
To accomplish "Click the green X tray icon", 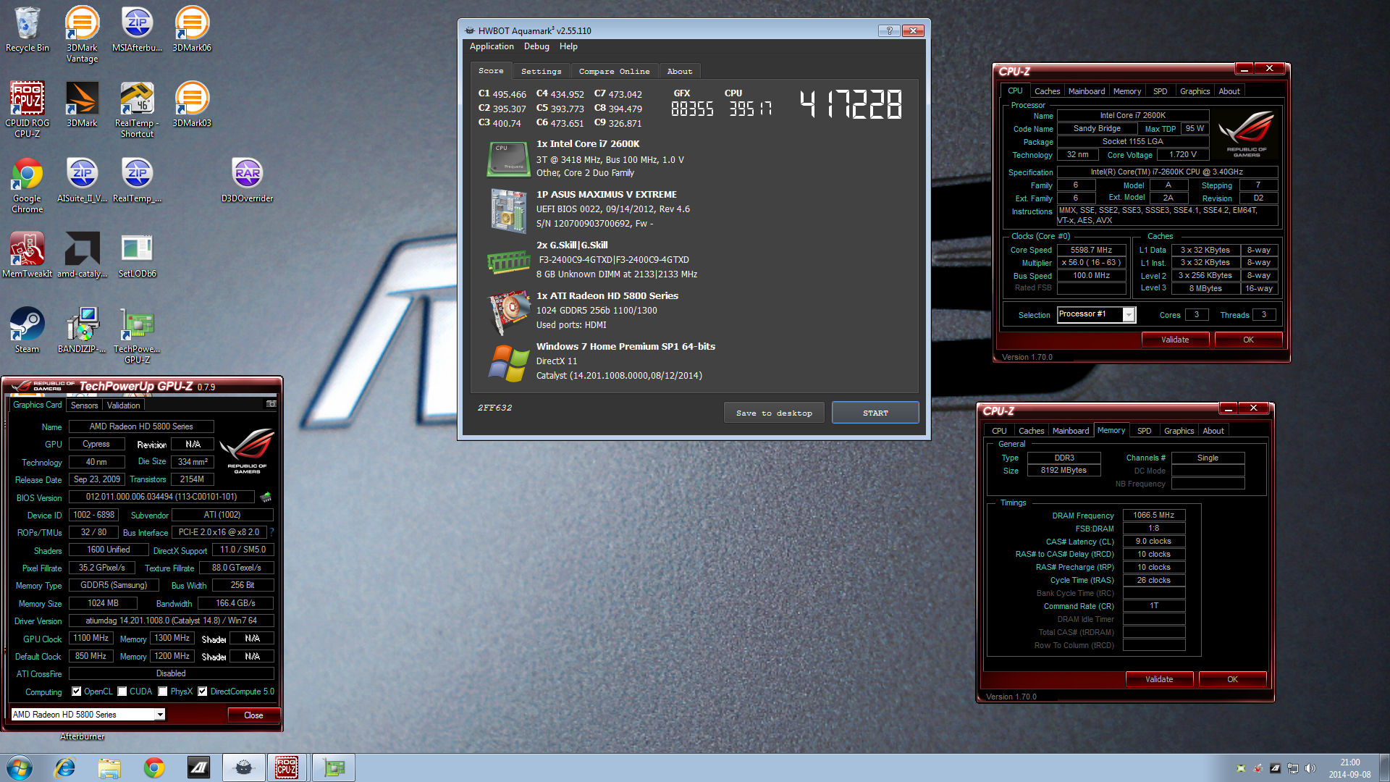I will pyautogui.click(x=1241, y=768).
